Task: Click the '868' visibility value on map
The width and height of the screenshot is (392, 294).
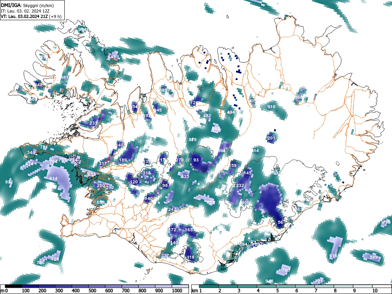Action: click(216, 129)
